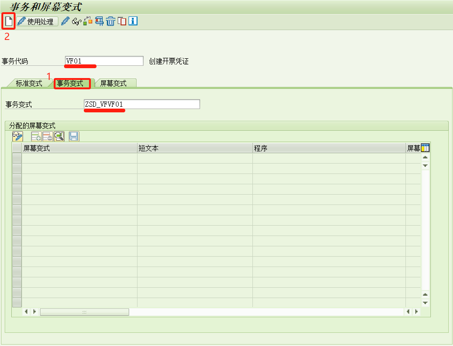Open the table column settings icon
The image size is (453, 346).
425,148
